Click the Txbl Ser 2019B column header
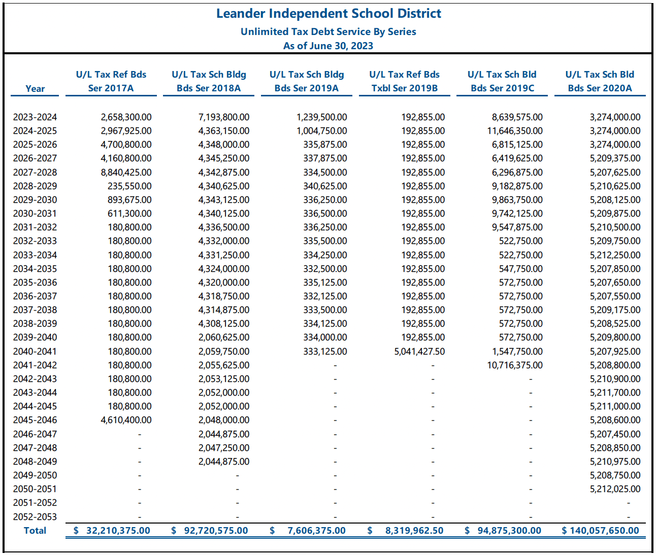 point(405,88)
